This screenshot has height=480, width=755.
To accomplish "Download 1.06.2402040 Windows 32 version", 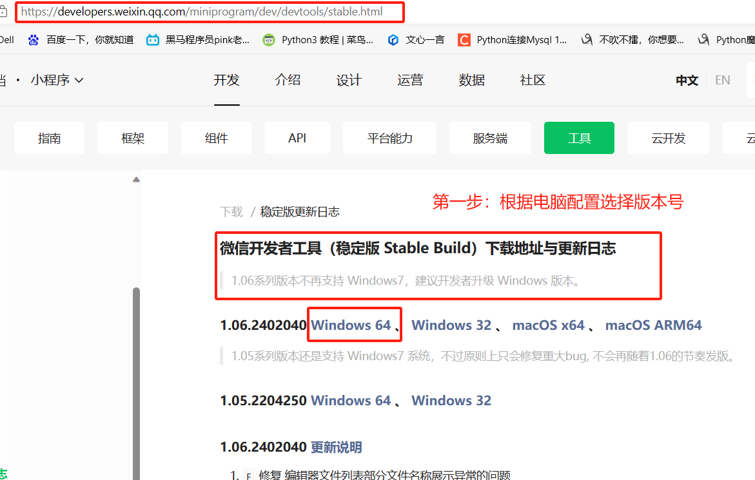I will click(x=451, y=325).
